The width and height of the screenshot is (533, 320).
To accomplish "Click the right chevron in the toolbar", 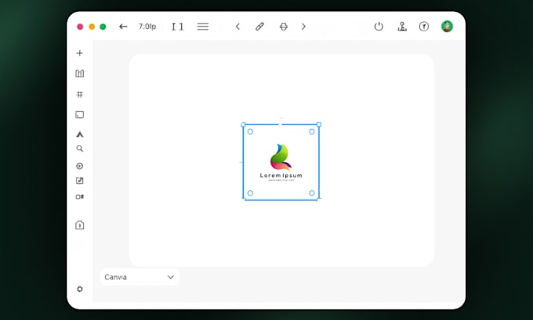I will click(303, 27).
